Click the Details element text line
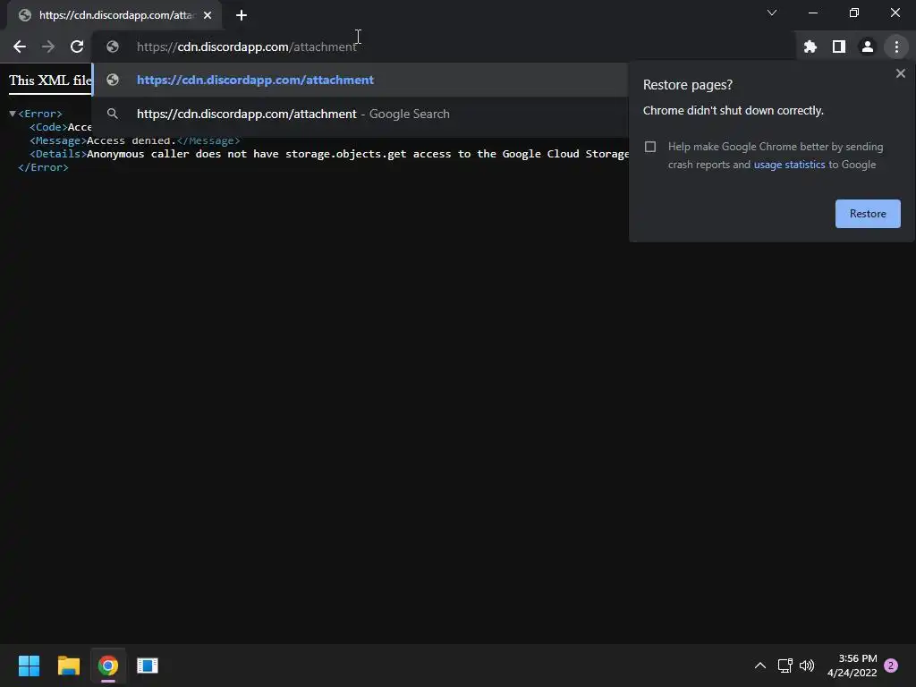 click(329, 154)
